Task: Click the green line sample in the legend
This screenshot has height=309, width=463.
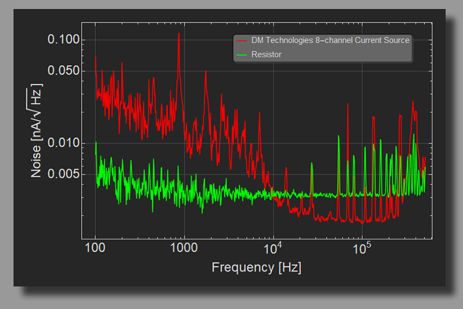Action: 242,55
